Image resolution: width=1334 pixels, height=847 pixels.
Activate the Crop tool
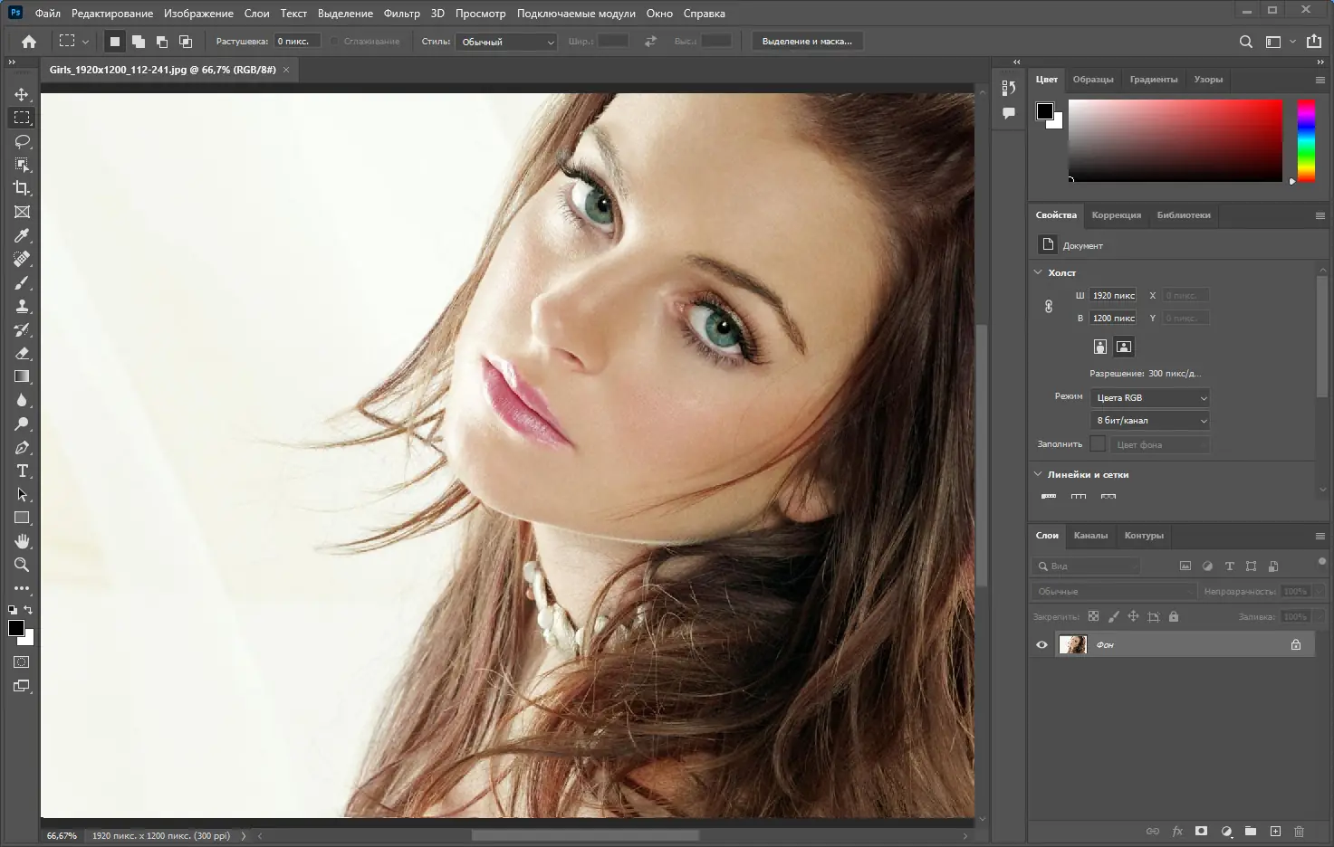click(22, 188)
